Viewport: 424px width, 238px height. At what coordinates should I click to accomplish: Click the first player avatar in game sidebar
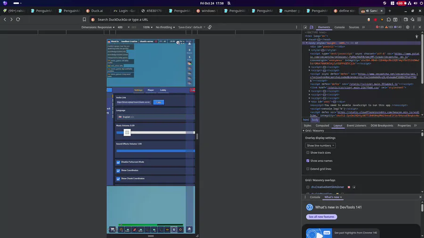189,63
